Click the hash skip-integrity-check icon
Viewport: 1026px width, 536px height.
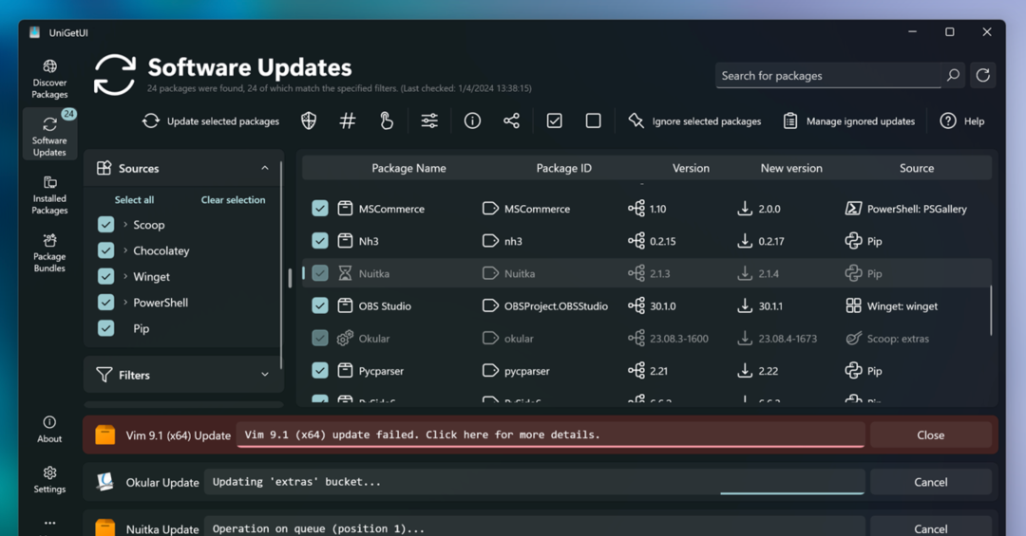(348, 120)
